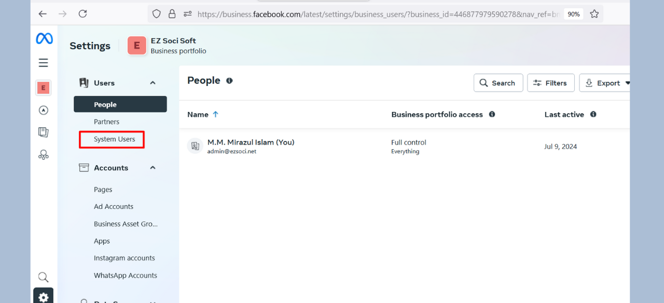Screen dimensions: 664x303
Task: Go back using the browser back arrow
Action: tap(43, 14)
